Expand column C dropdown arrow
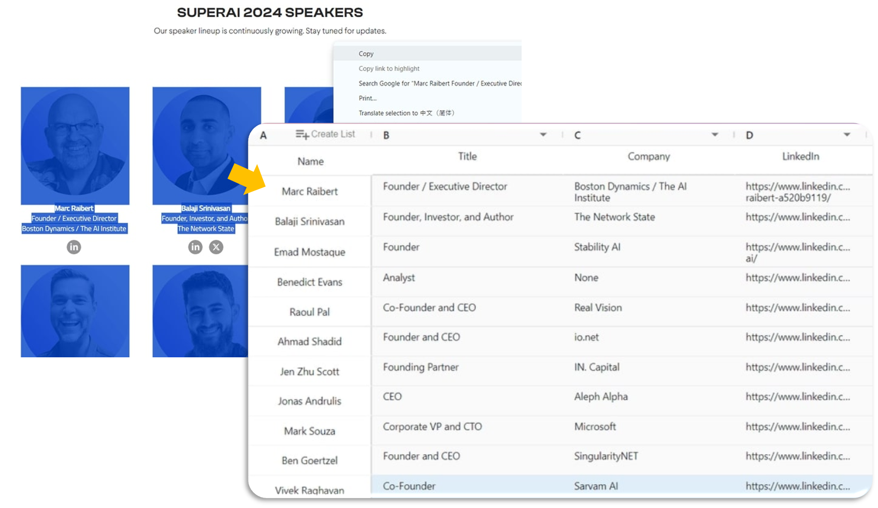Viewport: 878px width, 508px height. 715,135
